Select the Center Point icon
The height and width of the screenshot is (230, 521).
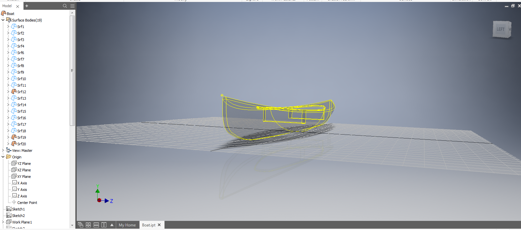(14, 202)
